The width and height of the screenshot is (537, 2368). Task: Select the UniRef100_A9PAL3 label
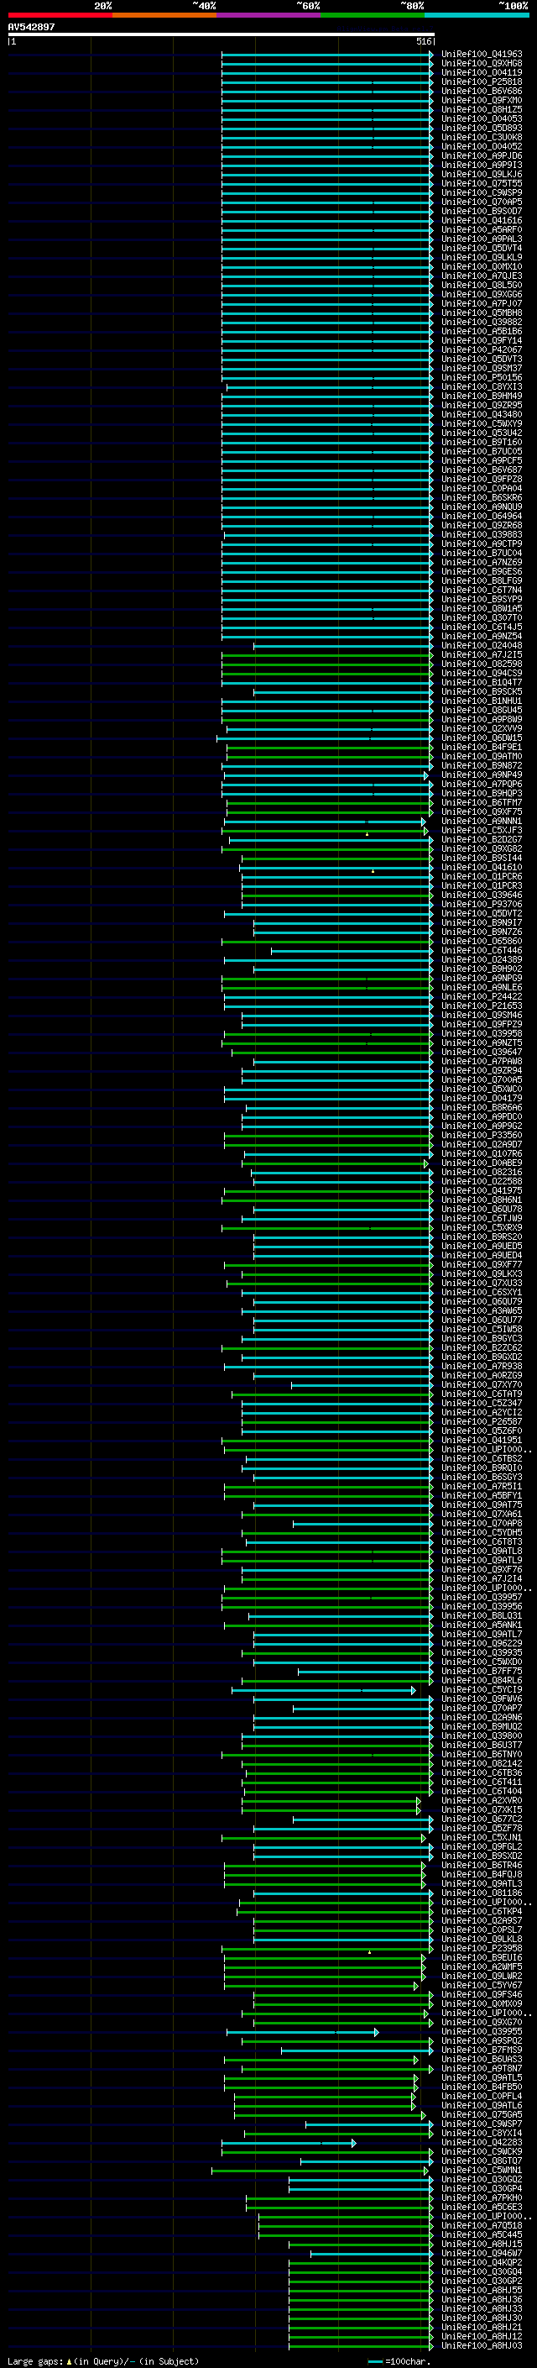coord(482,239)
